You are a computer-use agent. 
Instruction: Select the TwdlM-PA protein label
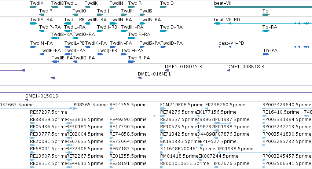41,43
